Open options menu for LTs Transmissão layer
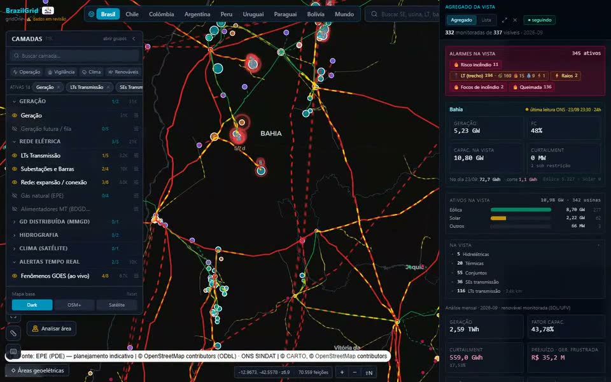Viewport: 611px width, 382px height. coord(136,155)
